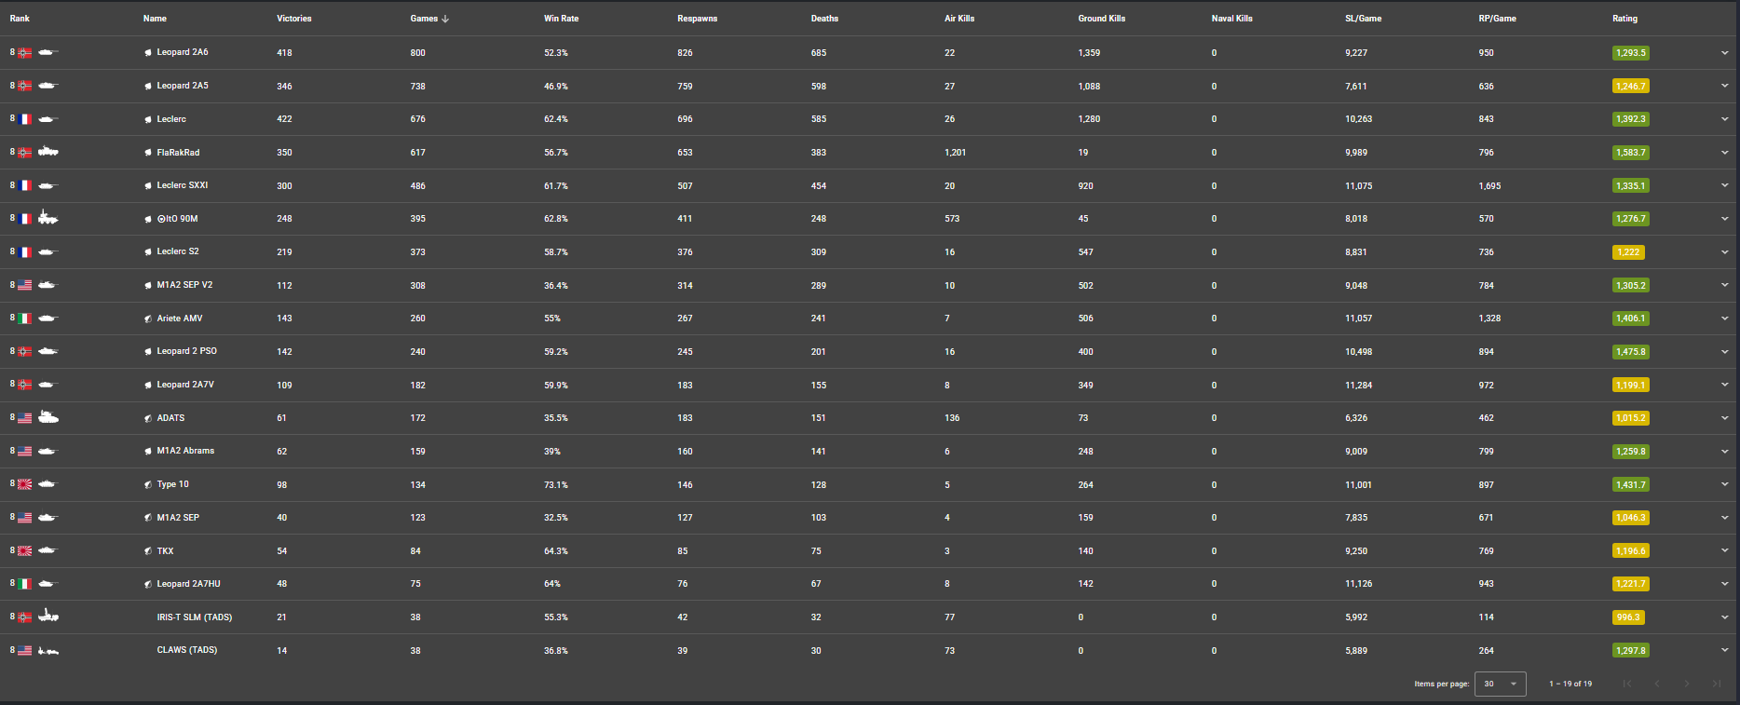
Task: Click the tank icon in Leopard 2 PSO row
Action: coord(48,351)
